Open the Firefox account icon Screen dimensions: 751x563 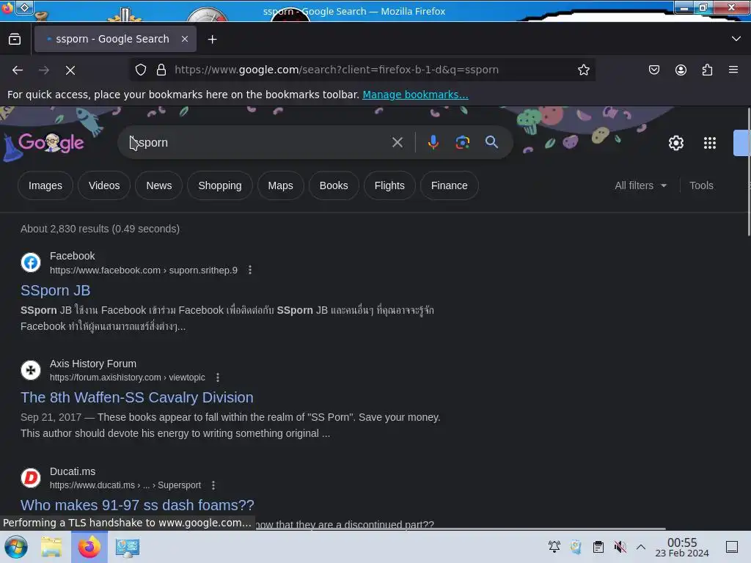(x=681, y=70)
